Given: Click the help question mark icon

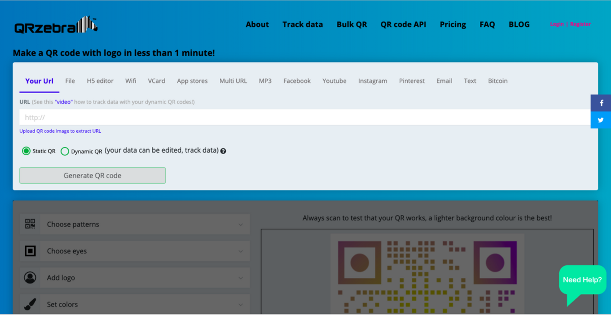Looking at the screenshot, I should click(223, 151).
